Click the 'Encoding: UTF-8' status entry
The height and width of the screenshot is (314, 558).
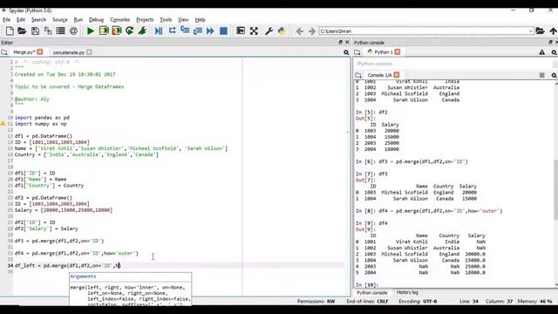(418, 301)
